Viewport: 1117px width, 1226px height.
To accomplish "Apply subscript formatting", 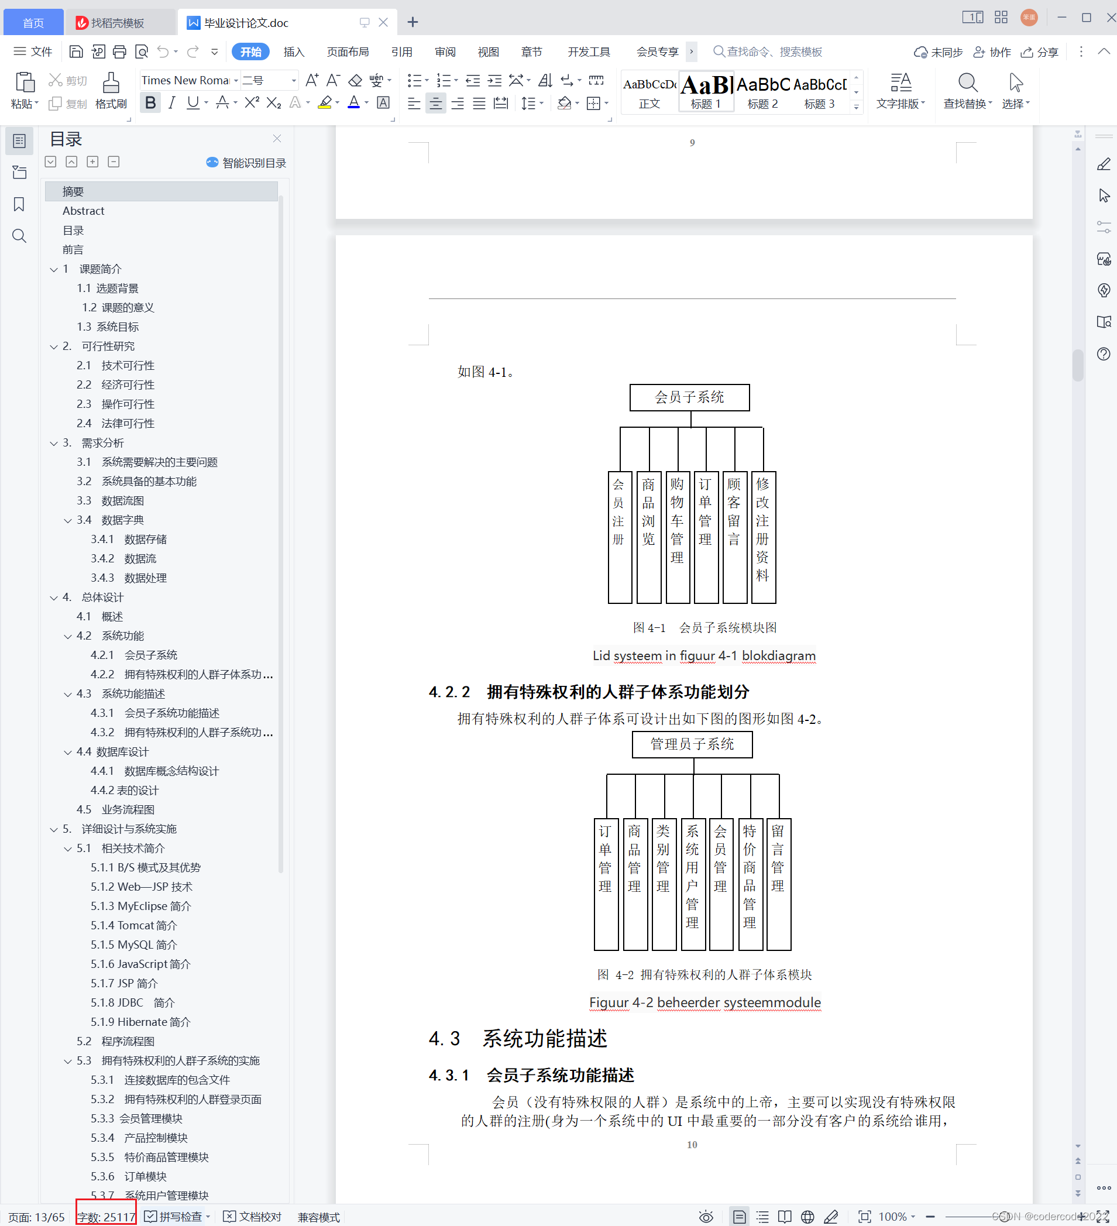I will tap(274, 103).
